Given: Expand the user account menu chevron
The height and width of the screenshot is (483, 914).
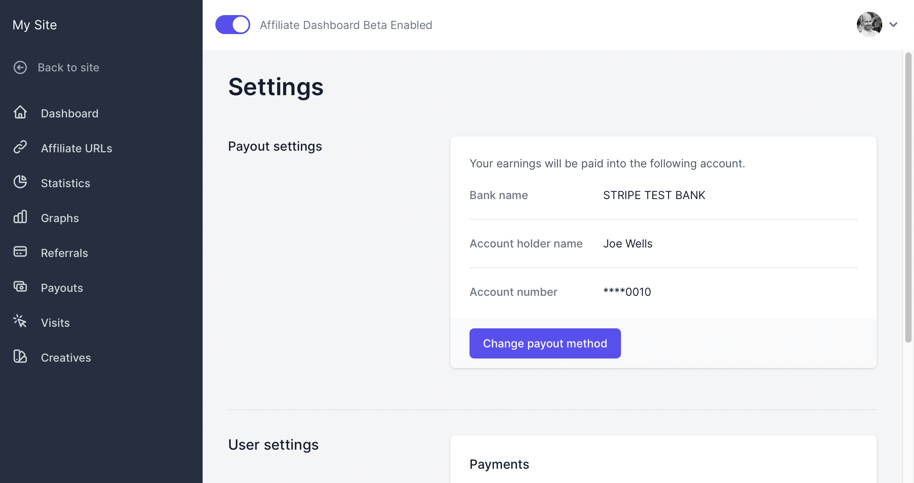Looking at the screenshot, I should [x=893, y=25].
